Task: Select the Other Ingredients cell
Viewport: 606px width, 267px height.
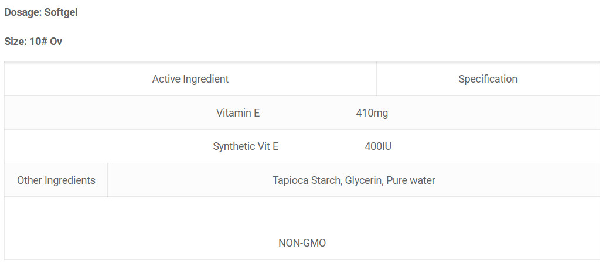Action: [56, 180]
